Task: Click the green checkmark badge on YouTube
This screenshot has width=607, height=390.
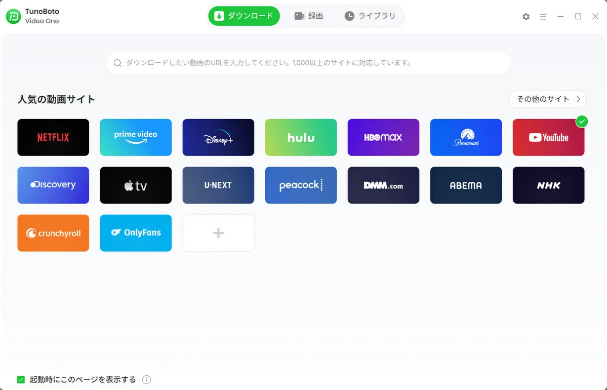Action: (x=582, y=122)
